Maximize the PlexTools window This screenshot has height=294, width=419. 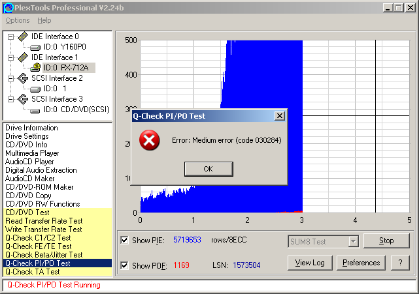click(x=398, y=8)
